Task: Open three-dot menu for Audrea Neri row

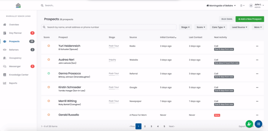Action: click(257, 60)
